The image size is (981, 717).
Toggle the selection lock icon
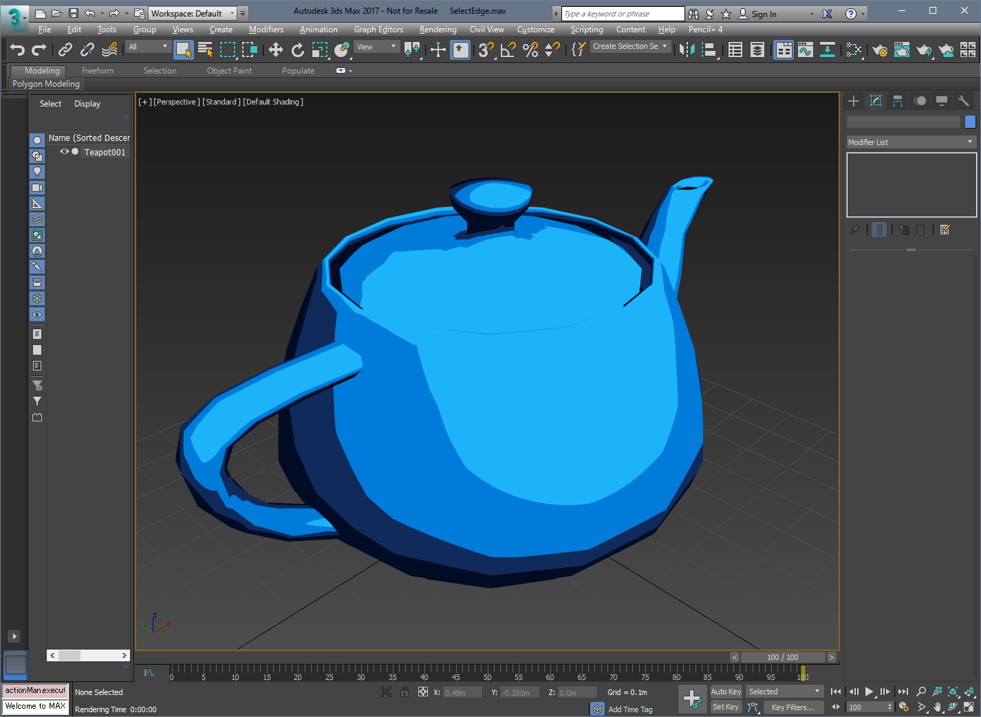tap(405, 692)
